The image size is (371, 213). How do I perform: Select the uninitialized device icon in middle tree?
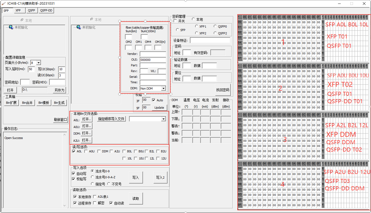[79, 27]
